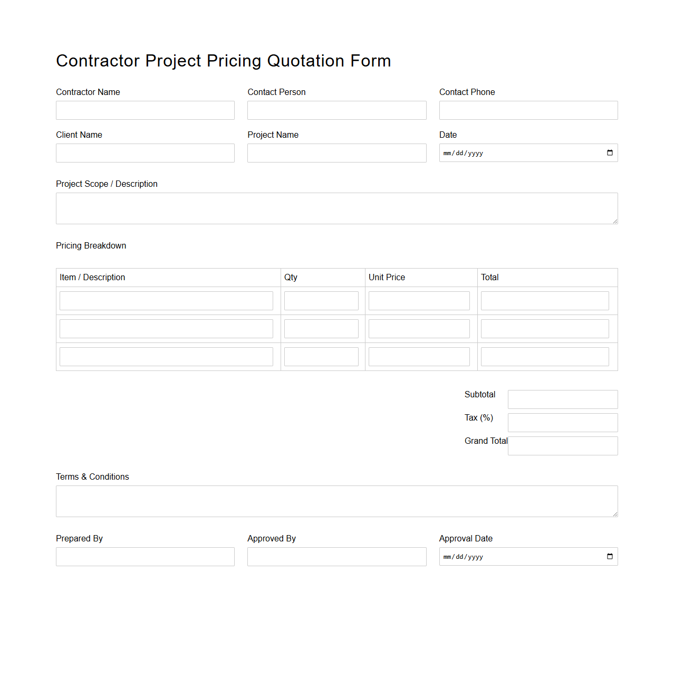Screen dimensions: 674x686
Task: Open the Approval Date calendar picker
Action: (x=610, y=556)
